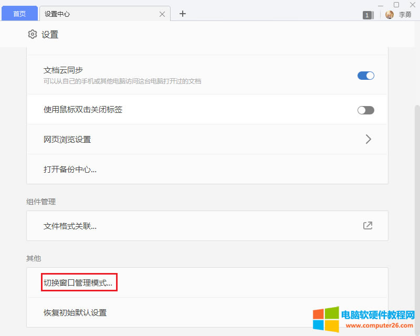Close the 设置中心 tab
Viewport: 420px width, 336px height.
(x=162, y=14)
